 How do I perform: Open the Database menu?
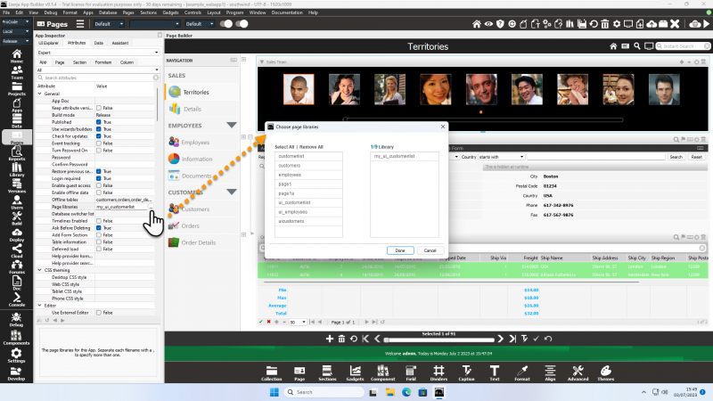click(x=106, y=13)
